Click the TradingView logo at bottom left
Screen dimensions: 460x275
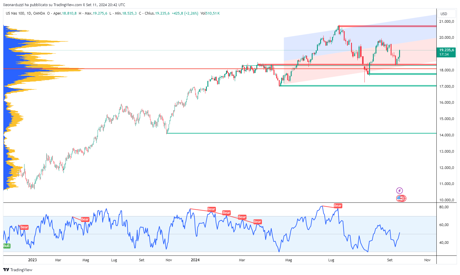point(18,270)
